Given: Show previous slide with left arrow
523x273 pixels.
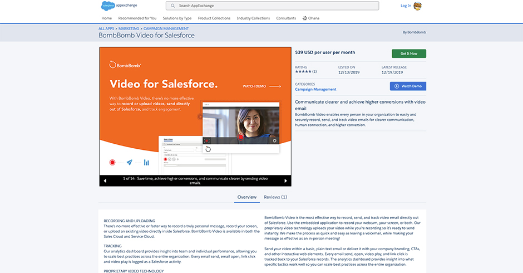Looking at the screenshot, I should [x=105, y=181].
